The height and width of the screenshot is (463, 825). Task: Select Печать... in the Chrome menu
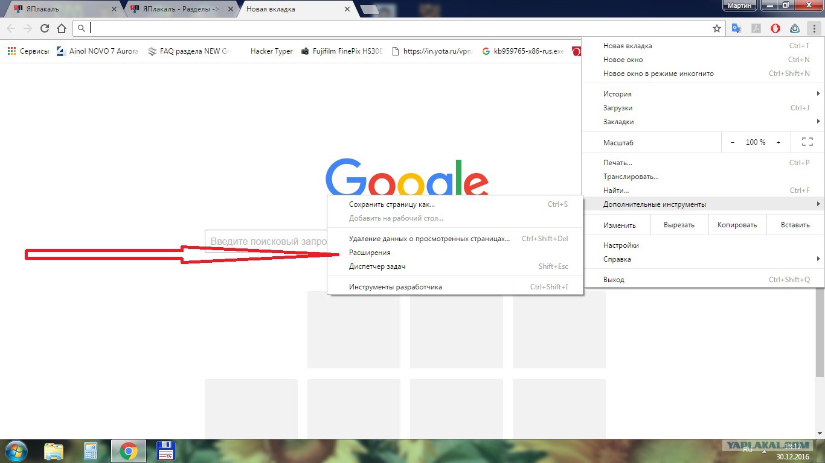(x=703, y=163)
